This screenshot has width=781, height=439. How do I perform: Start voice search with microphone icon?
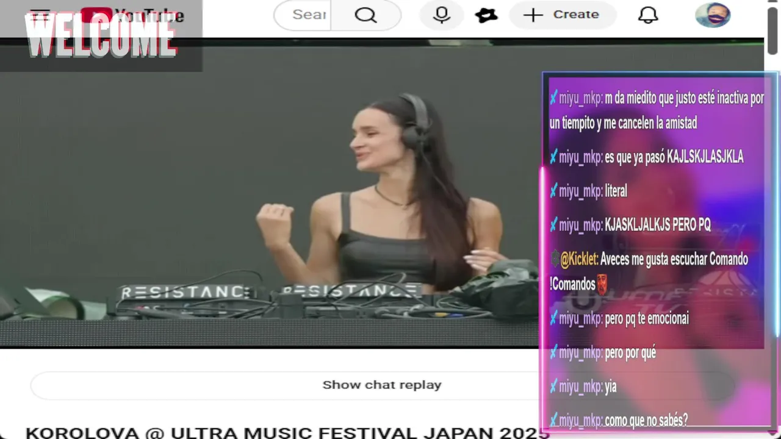[x=441, y=15]
